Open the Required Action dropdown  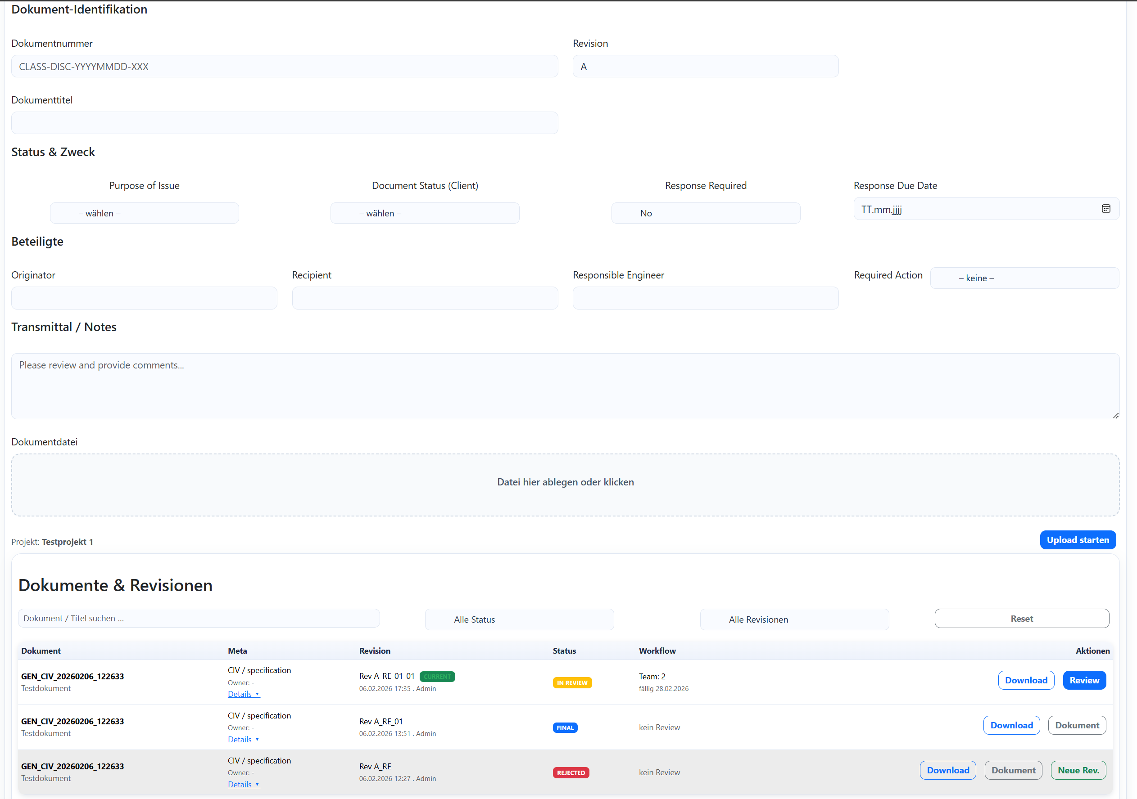[x=1024, y=278]
